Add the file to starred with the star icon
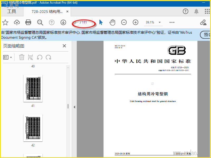The width and height of the screenshot is (211, 158). click(x=5, y=22)
